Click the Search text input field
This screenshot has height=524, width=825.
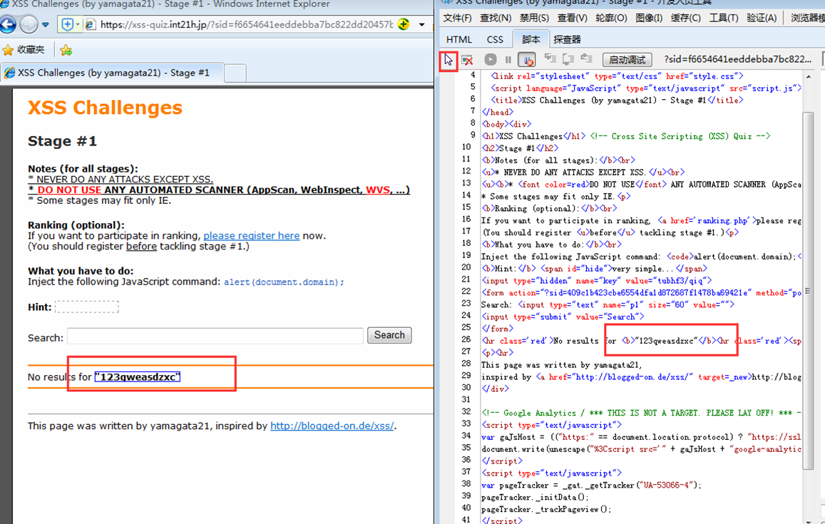pos(215,336)
